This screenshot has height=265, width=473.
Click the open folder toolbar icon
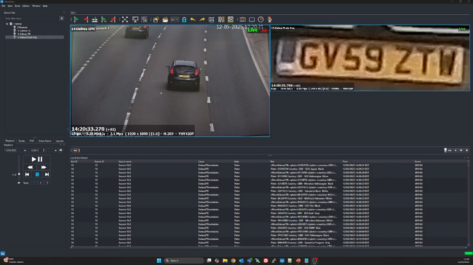(x=165, y=20)
